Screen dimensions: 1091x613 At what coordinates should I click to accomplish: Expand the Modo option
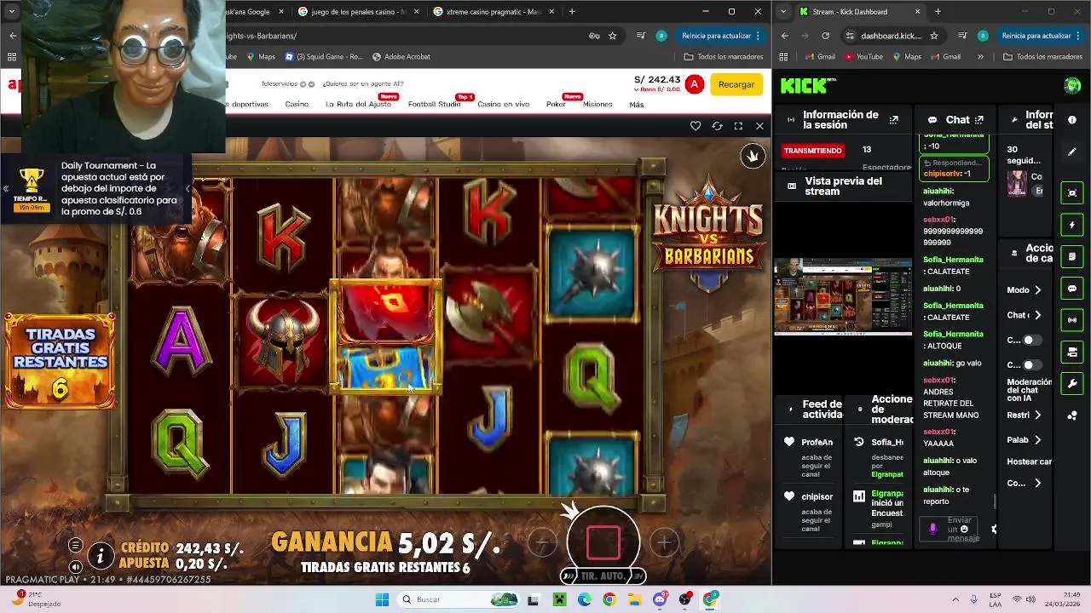click(1025, 290)
